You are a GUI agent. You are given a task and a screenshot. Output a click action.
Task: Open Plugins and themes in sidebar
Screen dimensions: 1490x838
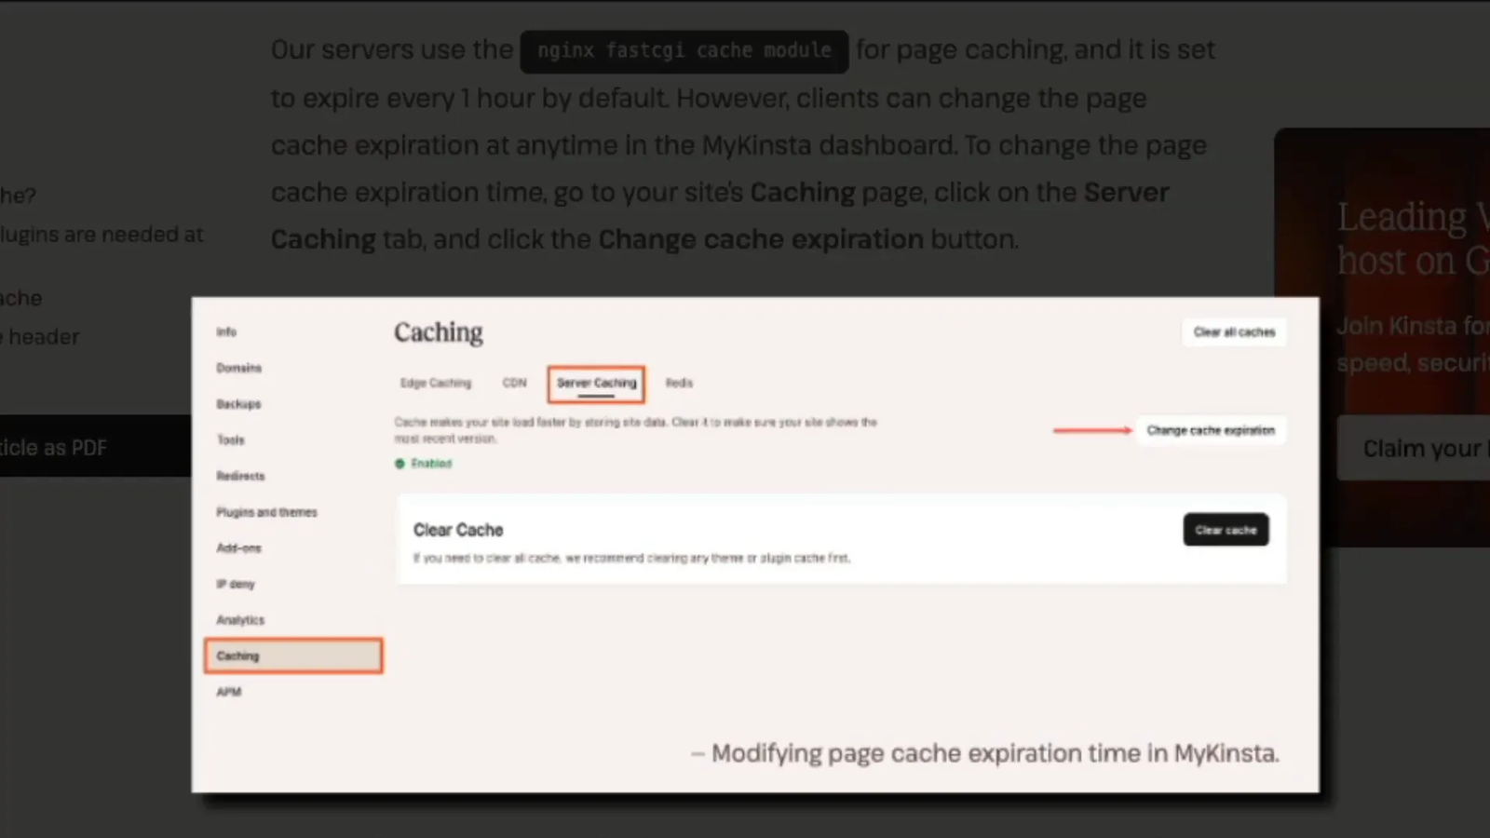266,512
